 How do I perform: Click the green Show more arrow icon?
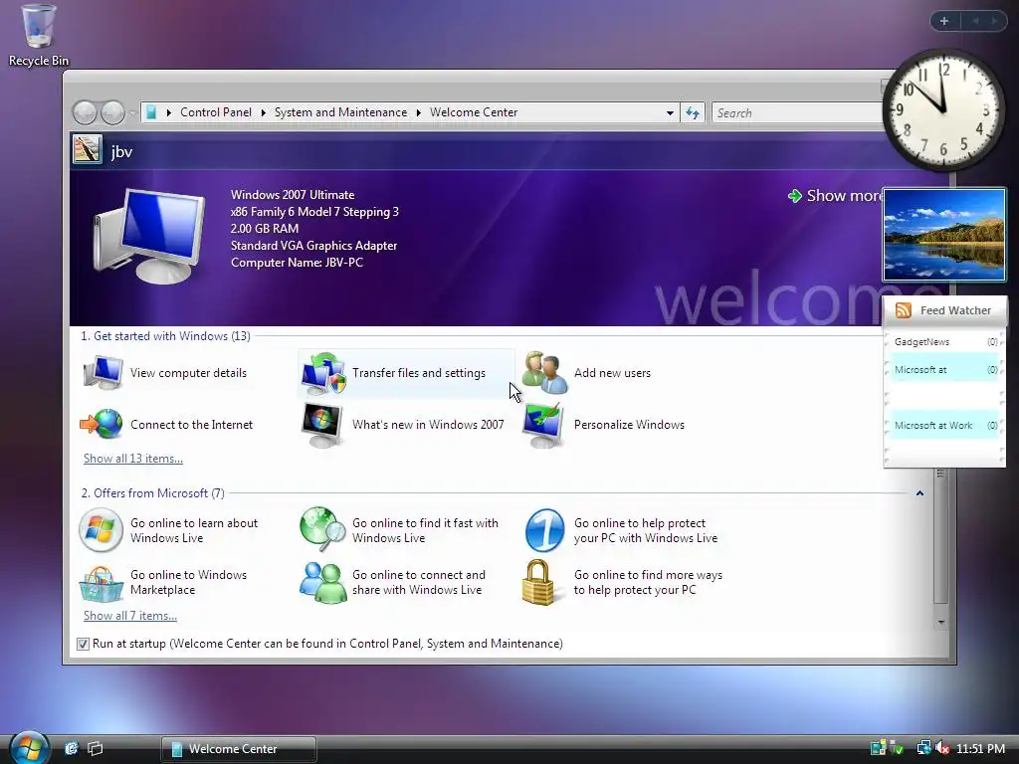794,196
